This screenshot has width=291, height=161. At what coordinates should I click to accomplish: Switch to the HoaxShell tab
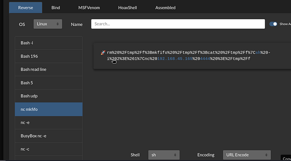tap(128, 7)
